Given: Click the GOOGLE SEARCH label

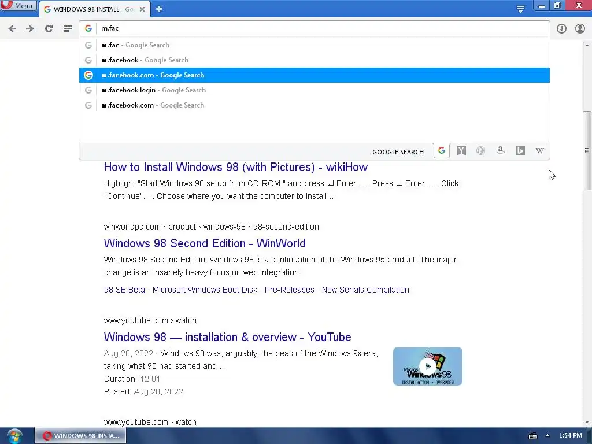Looking at the screenshot, I should pos(398,152).
